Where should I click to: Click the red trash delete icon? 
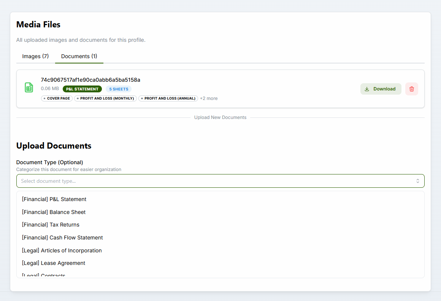[x=411, y=89]
